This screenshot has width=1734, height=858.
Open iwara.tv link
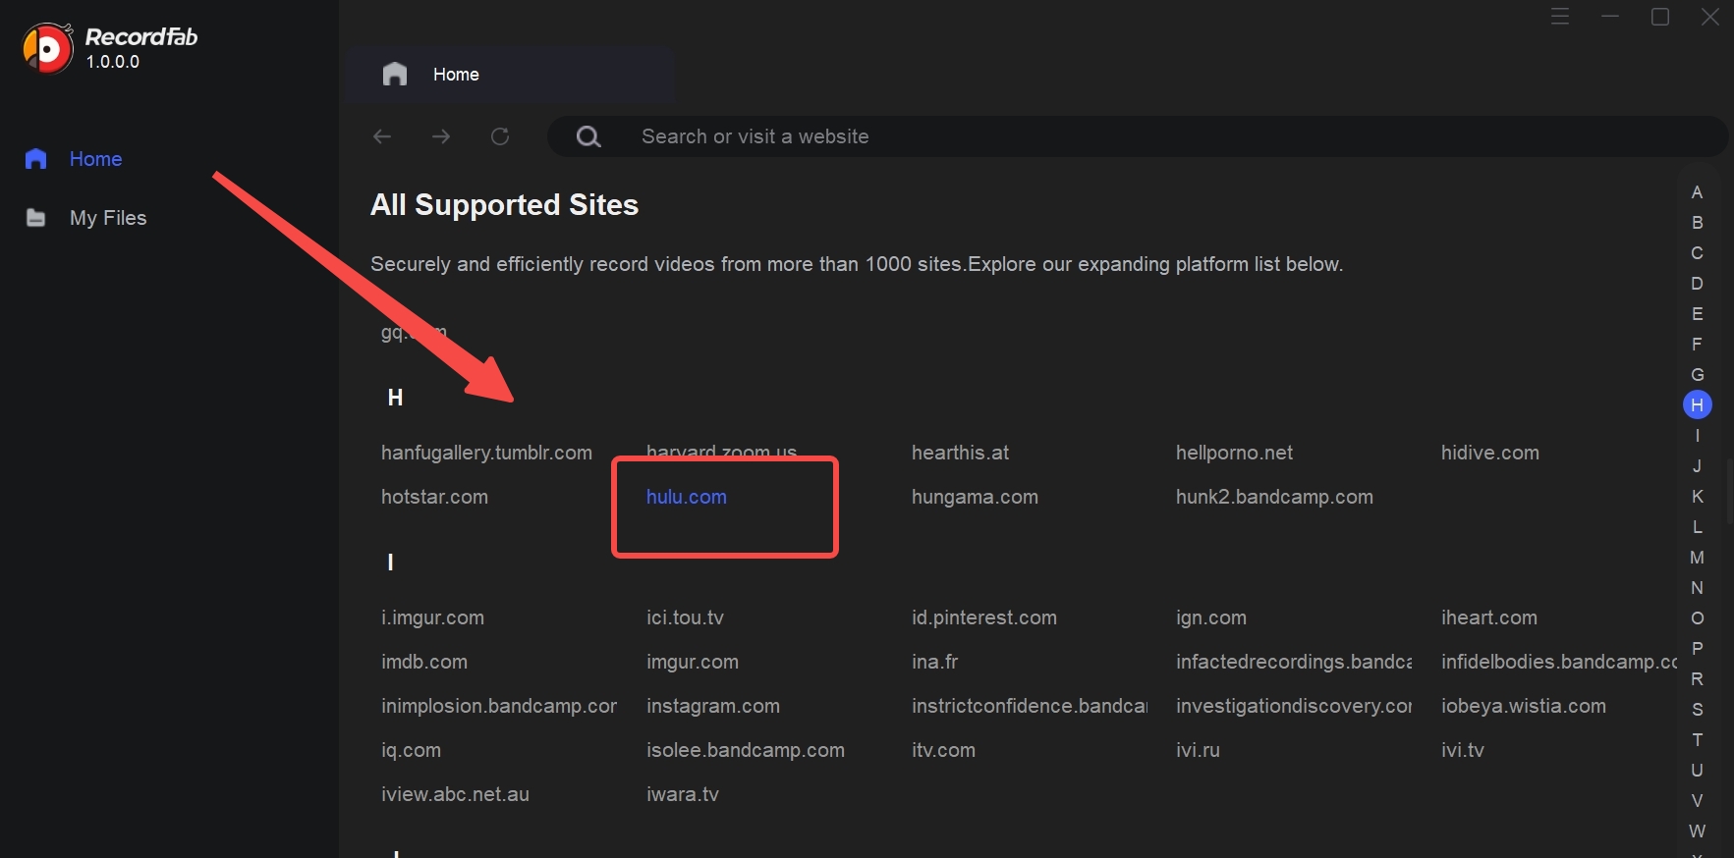[683, 794]
